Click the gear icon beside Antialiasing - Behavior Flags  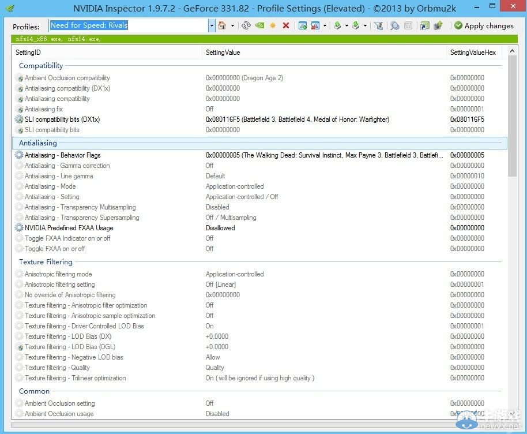[x=19, y=155]
